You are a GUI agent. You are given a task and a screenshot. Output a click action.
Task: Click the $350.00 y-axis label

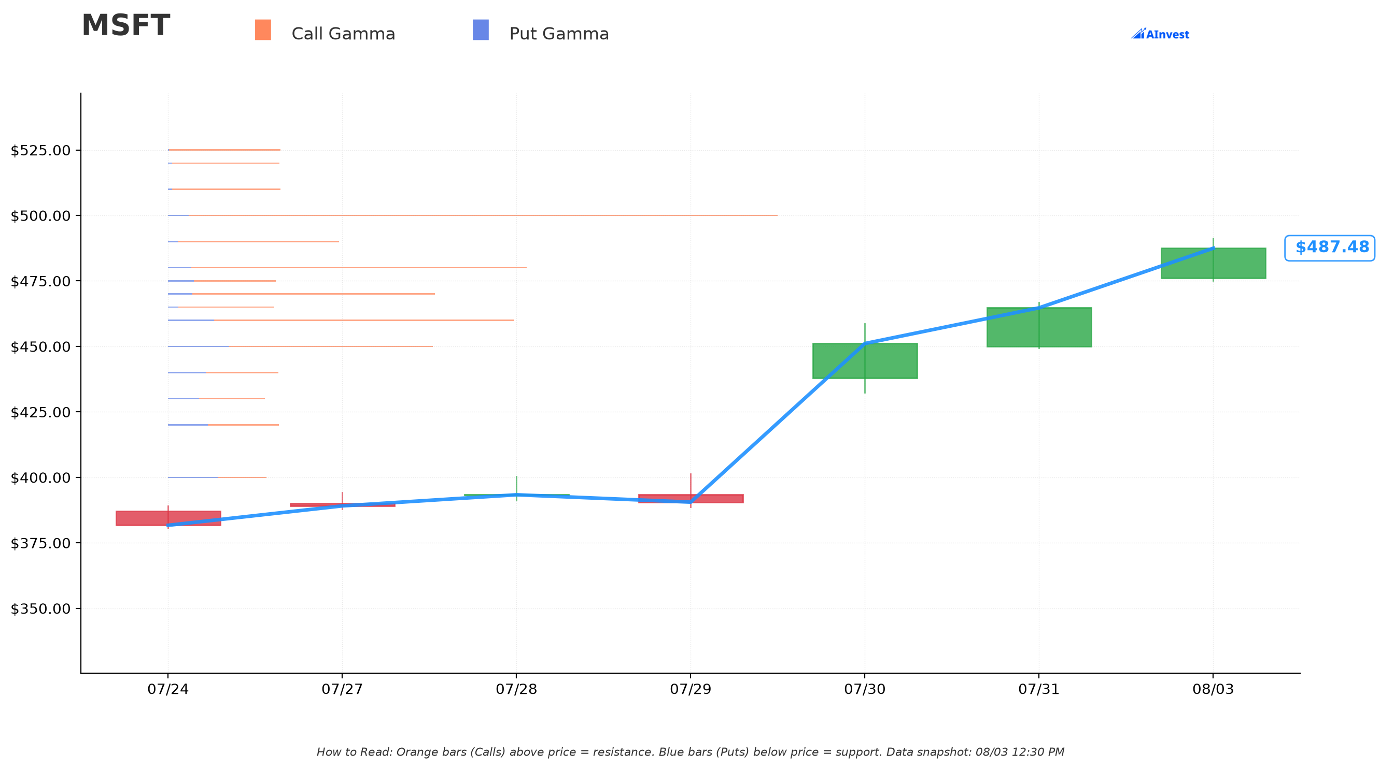coord(41,608)
